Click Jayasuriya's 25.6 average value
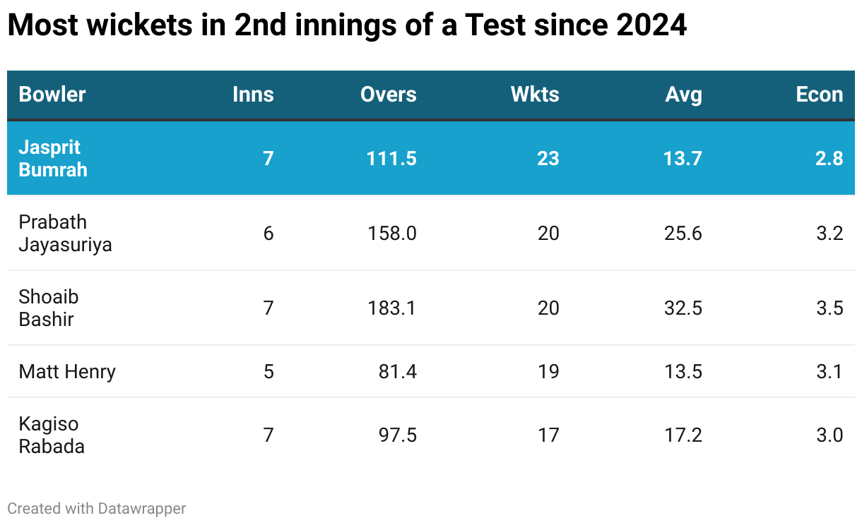This screenshot has width=862, height=525. (683, 233)
